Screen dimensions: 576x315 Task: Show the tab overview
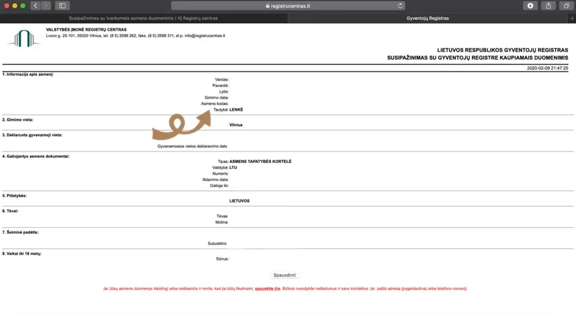(566, 6)
